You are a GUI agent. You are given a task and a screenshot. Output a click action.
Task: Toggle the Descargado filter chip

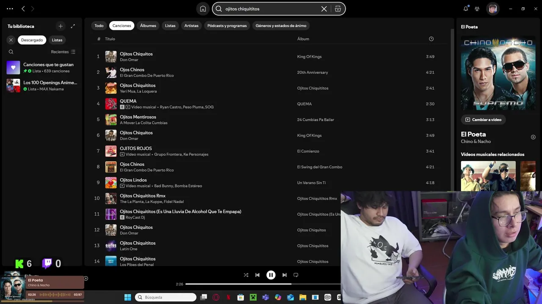tap(32, 40)
